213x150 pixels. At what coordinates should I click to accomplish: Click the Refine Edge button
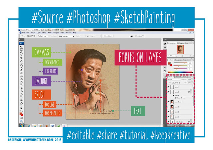(108, 36)
